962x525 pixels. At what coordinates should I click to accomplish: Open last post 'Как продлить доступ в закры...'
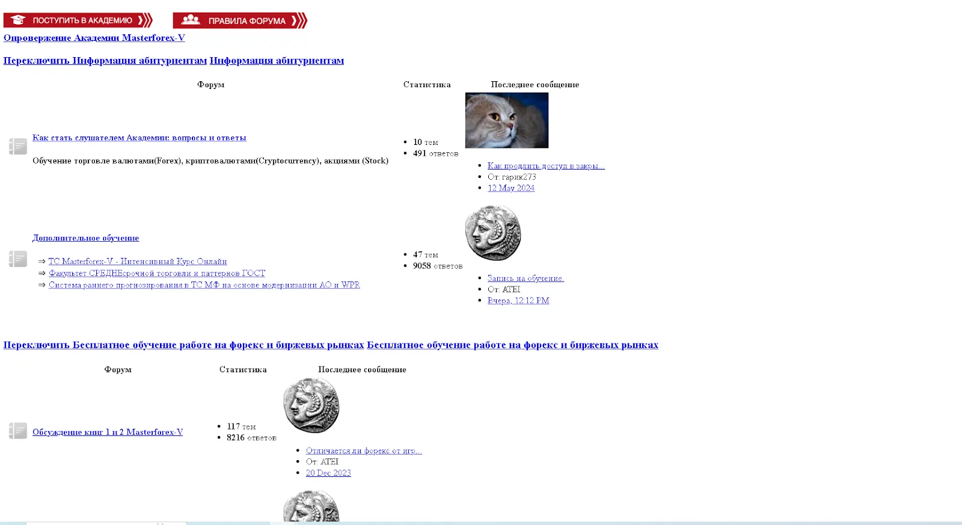(546, 166)
